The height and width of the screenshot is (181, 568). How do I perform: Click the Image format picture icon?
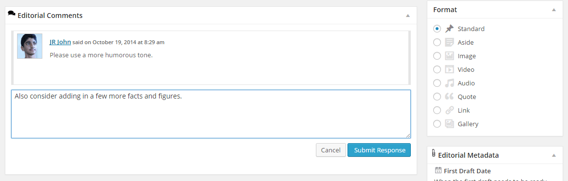pyautogui.click(x=449, y=56)
